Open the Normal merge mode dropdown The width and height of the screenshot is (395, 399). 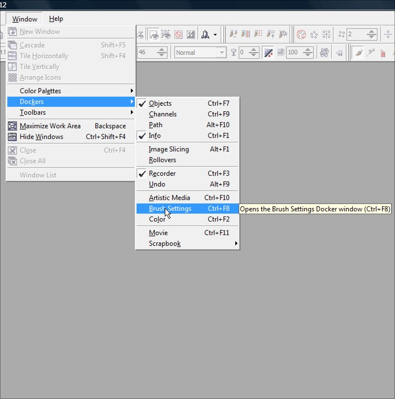[x=221, y=53]
